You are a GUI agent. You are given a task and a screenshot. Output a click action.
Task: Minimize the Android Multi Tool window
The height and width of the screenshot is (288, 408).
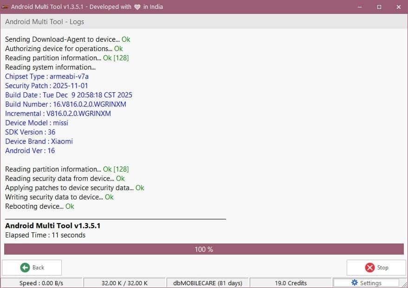point(360,7)
